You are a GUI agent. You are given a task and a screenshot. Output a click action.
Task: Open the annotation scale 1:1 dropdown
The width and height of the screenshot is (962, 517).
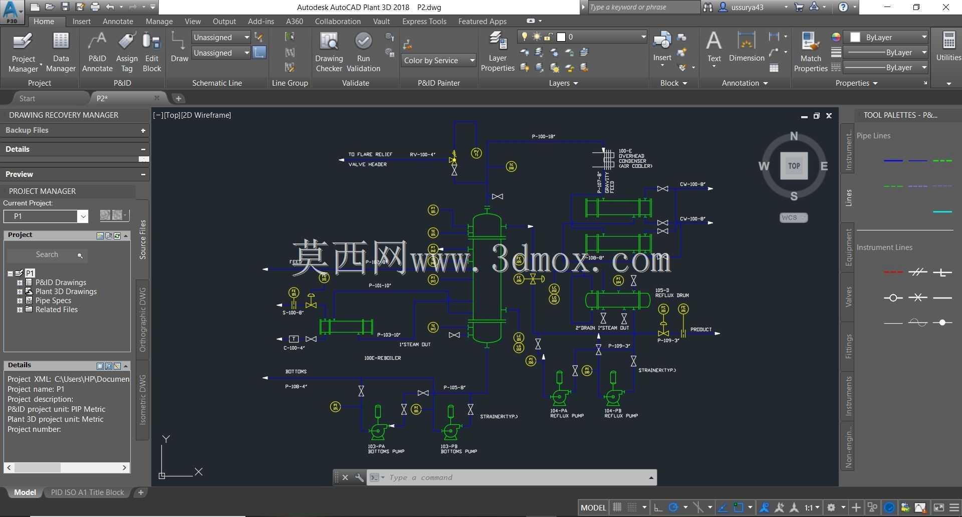pyautogui.click(x=812, y=507)
